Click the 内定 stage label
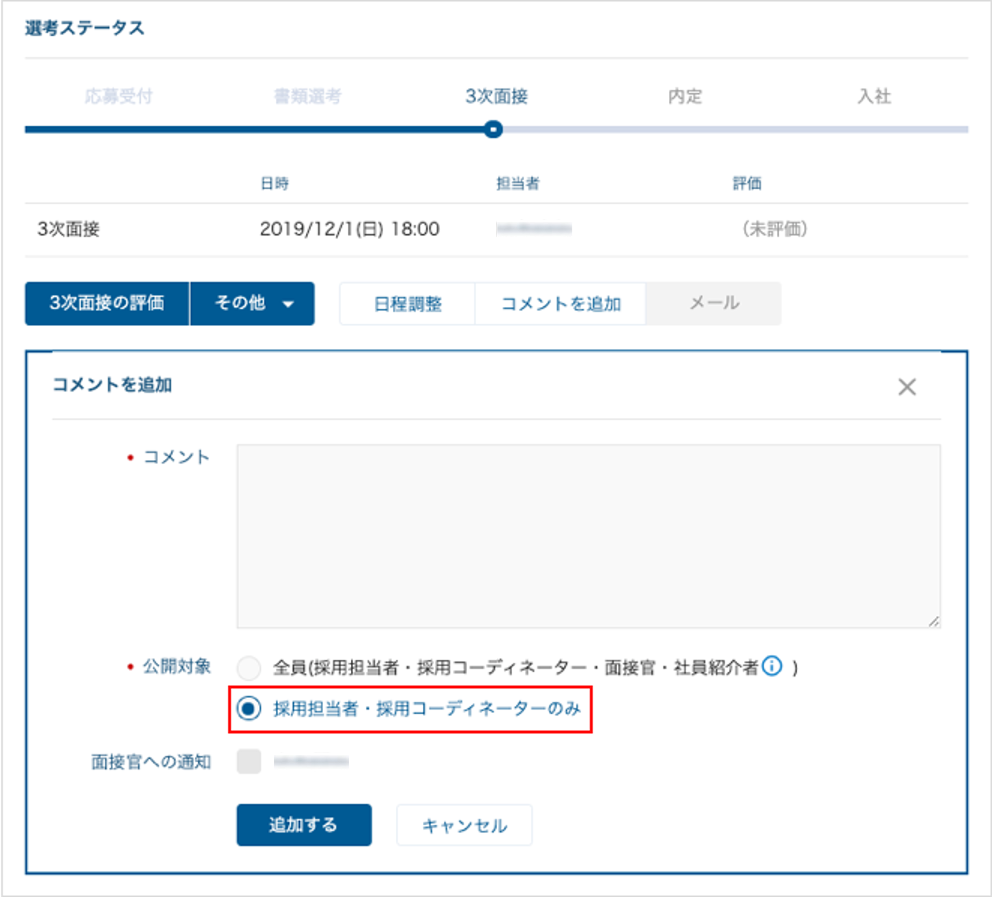This screenshot has width=993, height=897. click(685, 96)
